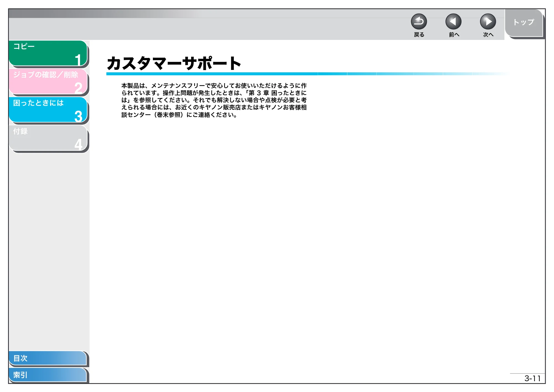Click the カスタマーサポート heading
554x392 pixels.
[x=174, y=63]
